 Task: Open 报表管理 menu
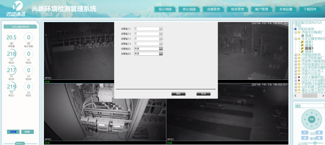(x=237, y=9)
